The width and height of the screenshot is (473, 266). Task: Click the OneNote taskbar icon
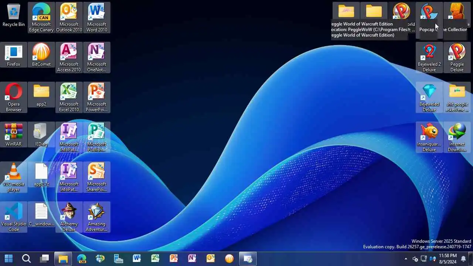(x=193, y=259)
